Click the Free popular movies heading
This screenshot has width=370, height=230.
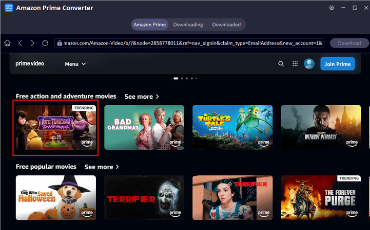pyautogui.click(x=46, y=167)
